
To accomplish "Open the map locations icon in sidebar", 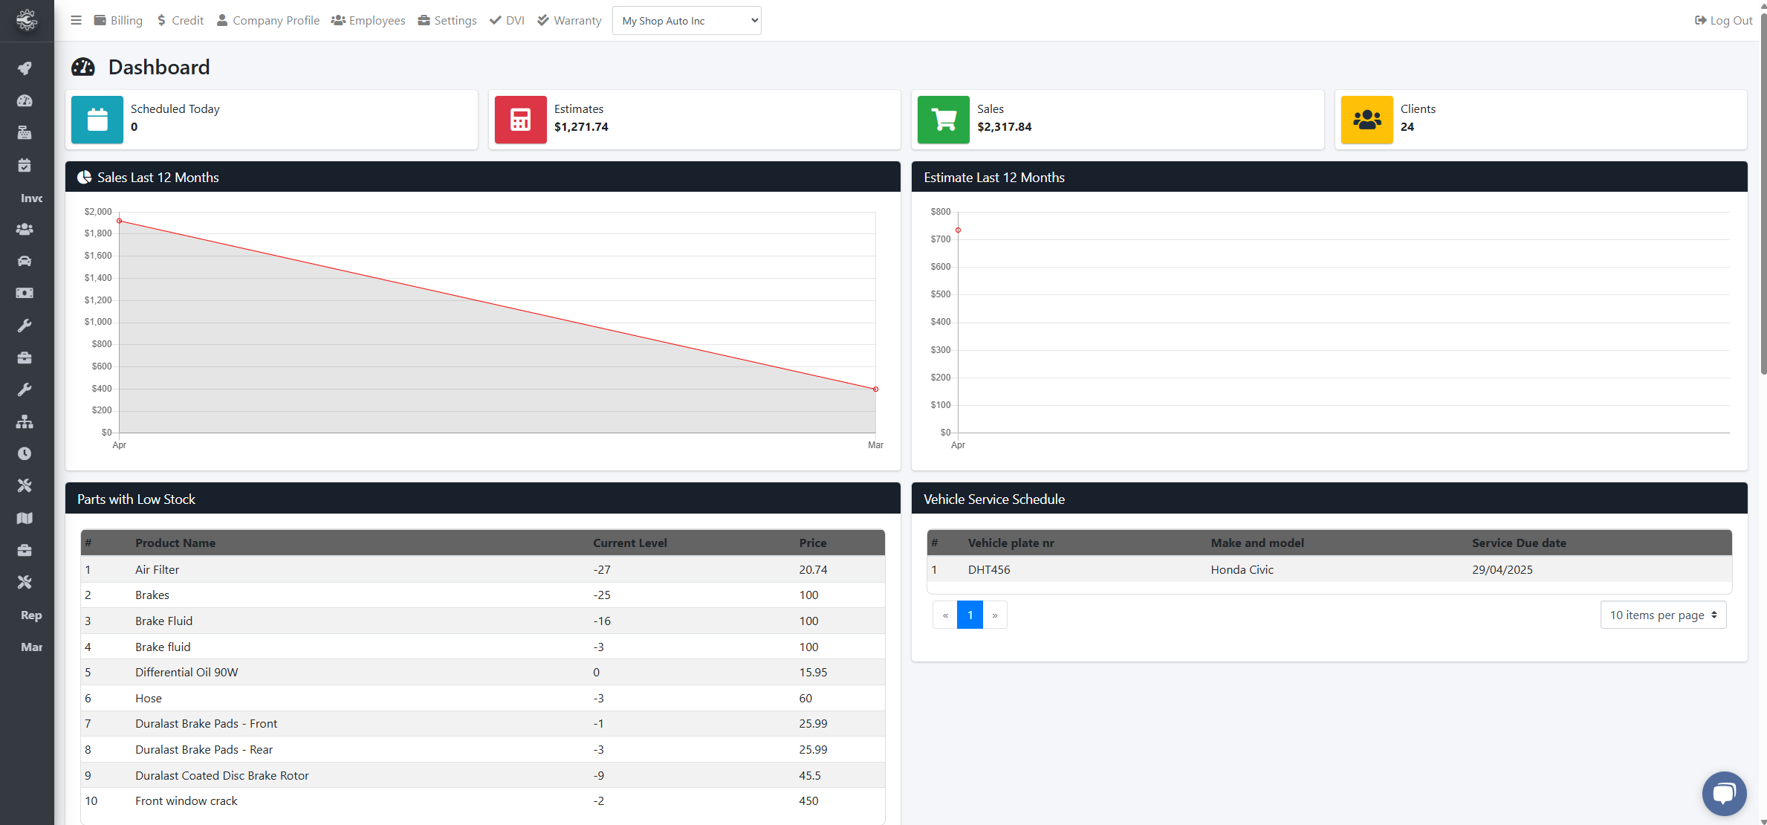I will click(x=25, y=518).
